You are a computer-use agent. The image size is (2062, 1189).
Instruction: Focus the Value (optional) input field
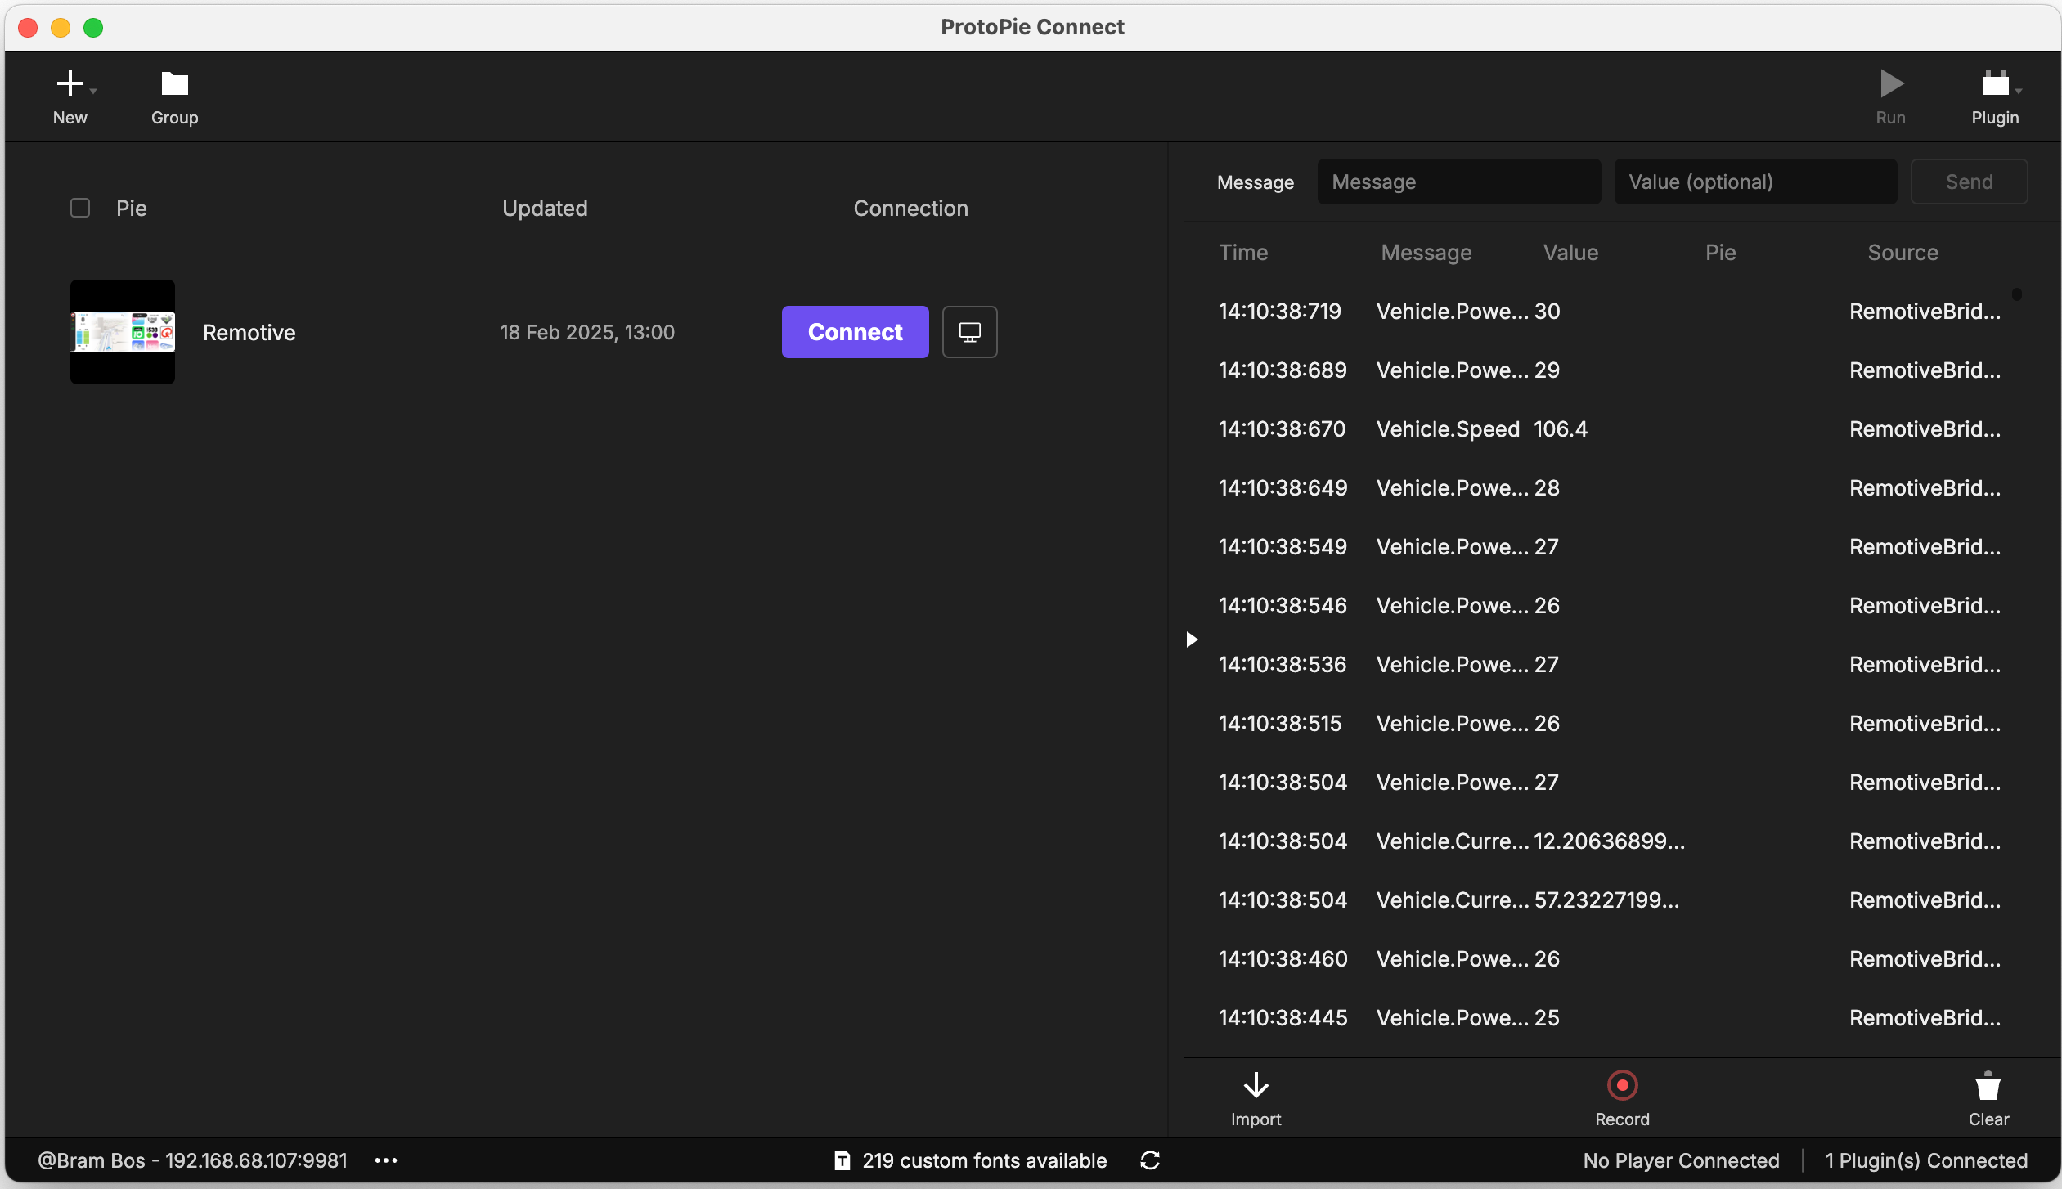tap(1755, 182)
